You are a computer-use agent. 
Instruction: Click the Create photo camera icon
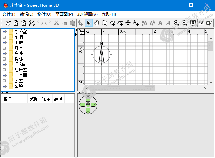click(x=201, y=23)
